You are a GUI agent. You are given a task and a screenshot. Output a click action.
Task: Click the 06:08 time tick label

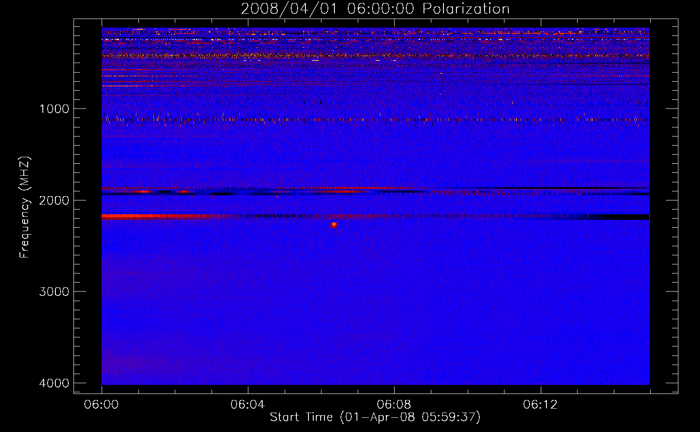394,405
